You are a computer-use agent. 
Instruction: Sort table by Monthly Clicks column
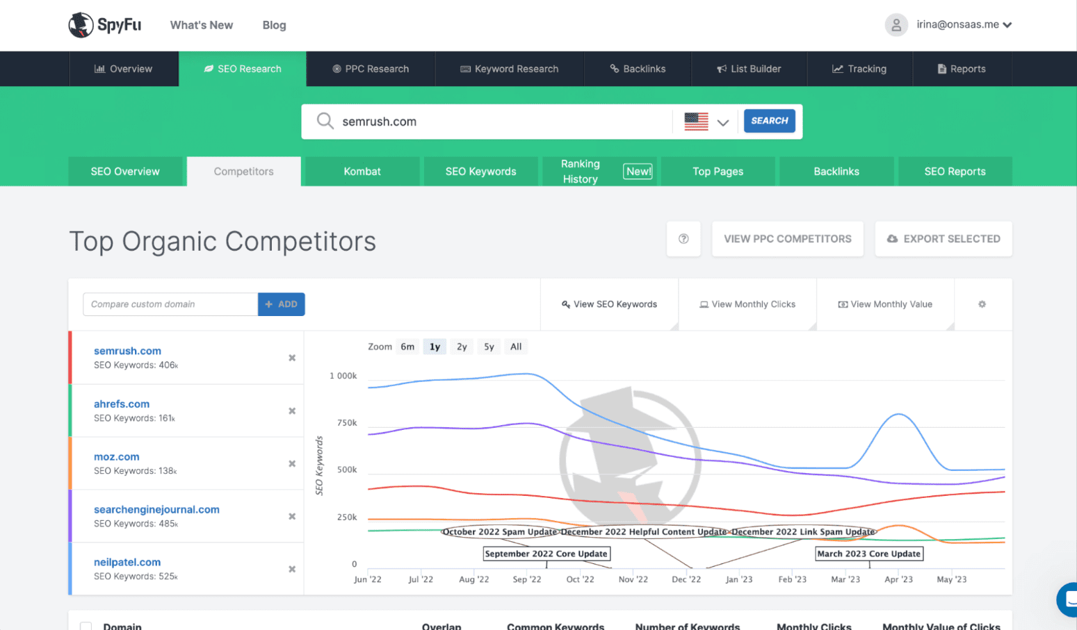click(814, 626)
